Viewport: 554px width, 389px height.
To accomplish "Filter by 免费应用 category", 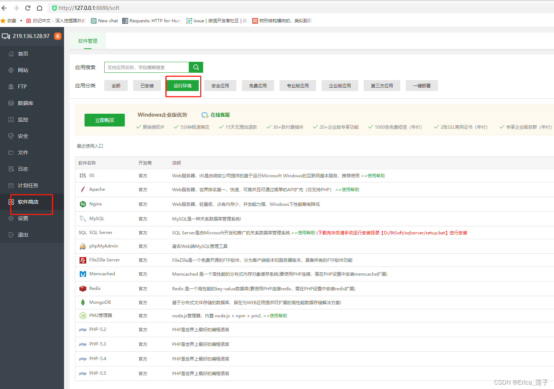I will coord(258,86).
